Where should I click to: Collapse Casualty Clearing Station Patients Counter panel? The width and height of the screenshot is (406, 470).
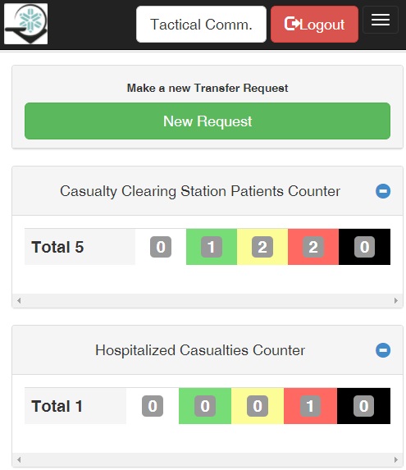(383, 191)
